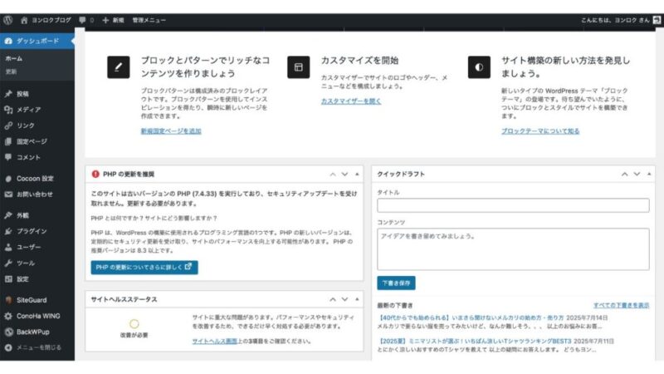The height and width of the screenshot is (374, 664).
Task: Collapse the サイトヘルスステータス panel
Action: click(357, 299)
